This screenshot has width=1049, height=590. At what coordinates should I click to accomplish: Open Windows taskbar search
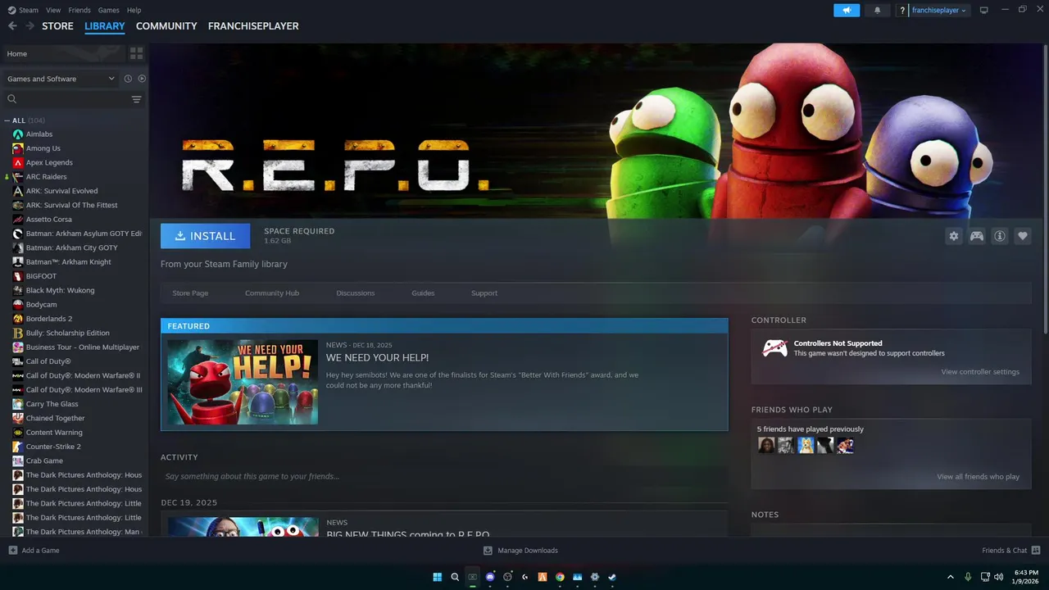click(455, 577)
